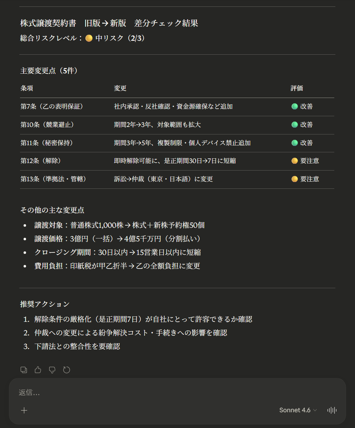Viewport: 355px width, 428px height.
Task: Give the response a thumbs up
Action: (x=38, y=370)
